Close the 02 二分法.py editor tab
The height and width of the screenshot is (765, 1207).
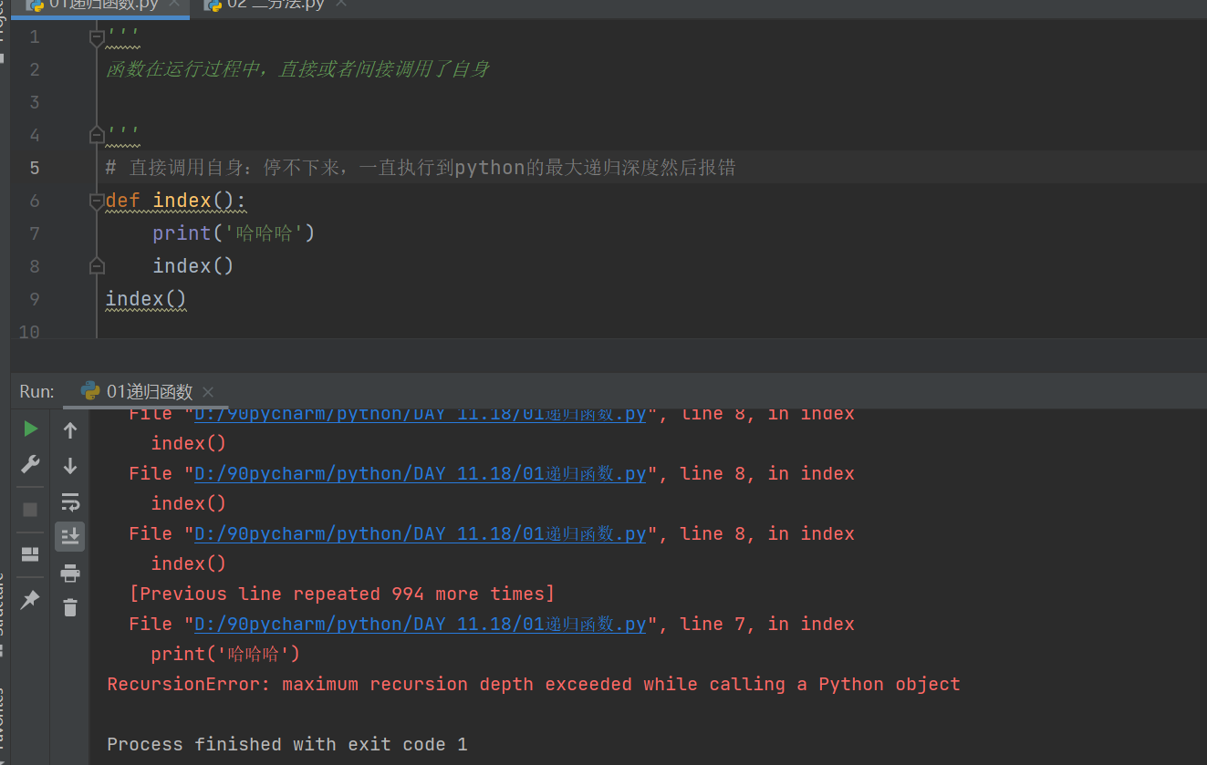[x=341, y=5]
